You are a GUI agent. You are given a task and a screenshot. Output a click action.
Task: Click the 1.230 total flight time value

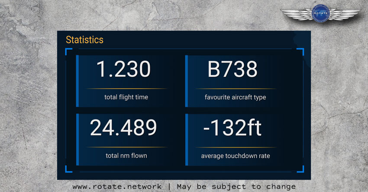point(123,69)
